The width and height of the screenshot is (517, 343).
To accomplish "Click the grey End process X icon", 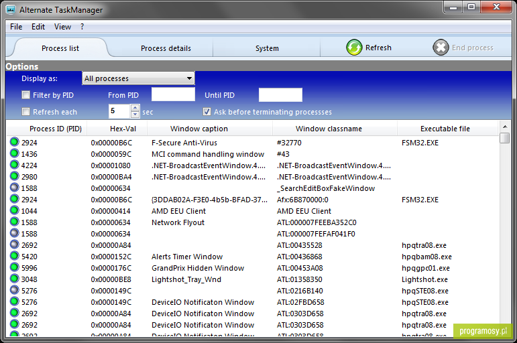I will 441,48.
